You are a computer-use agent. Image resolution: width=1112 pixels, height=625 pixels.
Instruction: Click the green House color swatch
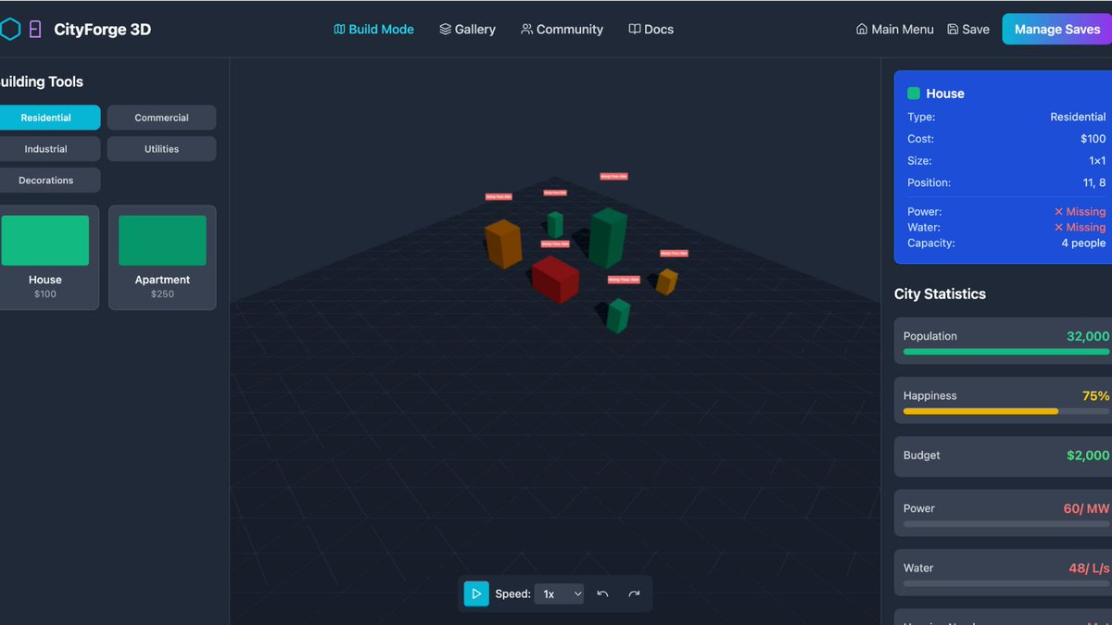pos(914,94)
